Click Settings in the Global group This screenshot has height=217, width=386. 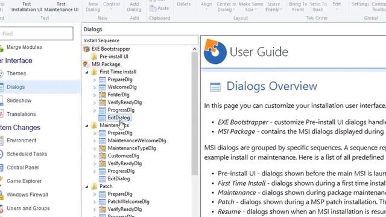click(361, 4)
